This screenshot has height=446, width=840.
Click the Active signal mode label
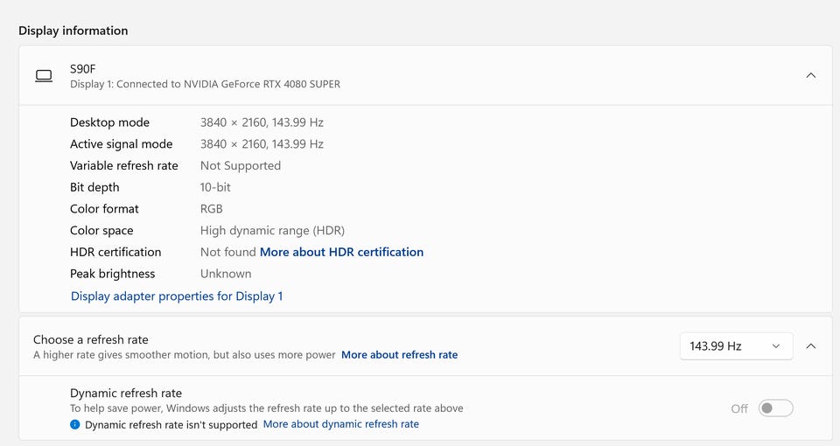pos(122,144)
